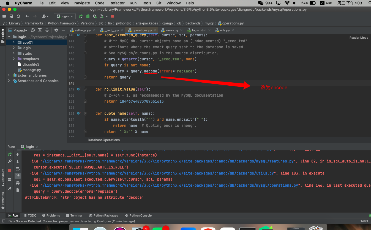The image size is (371, 230).
Task: Click the gutter override icon on line 153
Action: click(79, 113)
